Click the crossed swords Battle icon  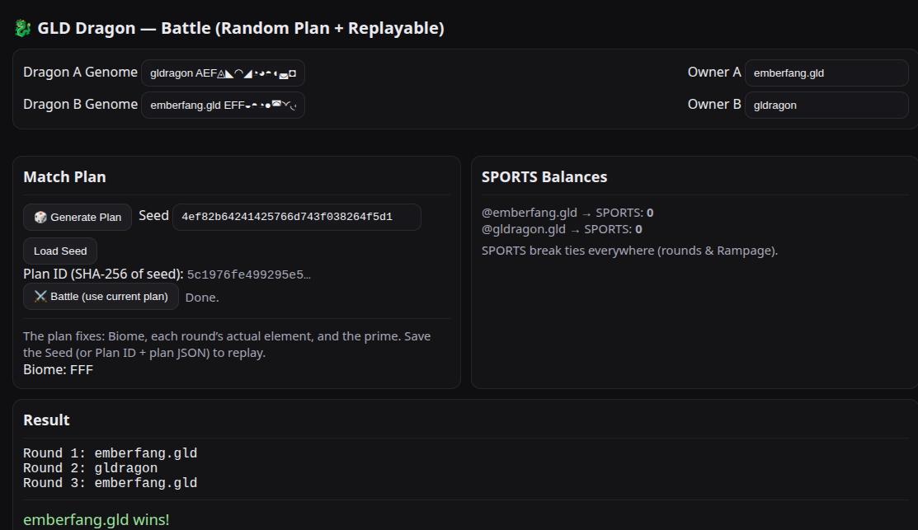click(x=40, y=297)
